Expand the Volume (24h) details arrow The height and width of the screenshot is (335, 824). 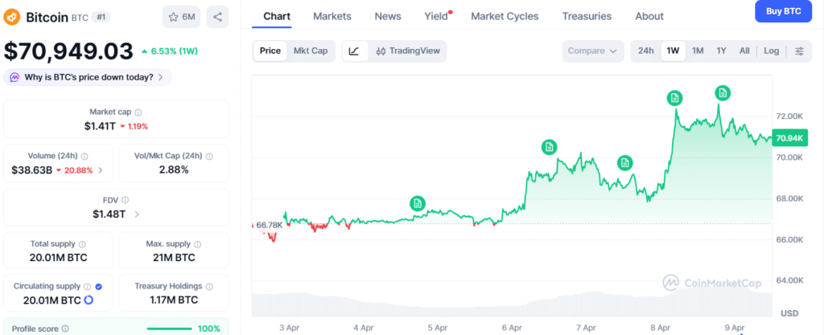(x=100, y=170)
